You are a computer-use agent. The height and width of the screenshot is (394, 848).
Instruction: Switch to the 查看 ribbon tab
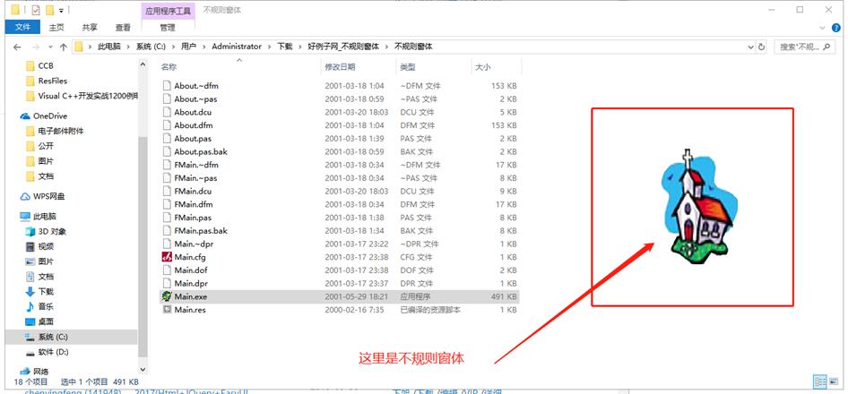[x=122, y=28]
